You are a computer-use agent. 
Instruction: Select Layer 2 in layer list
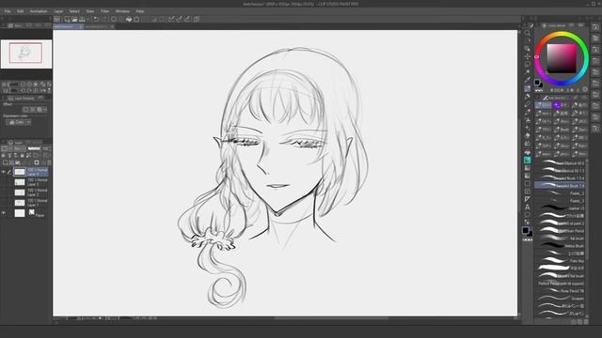tap(31, 192)
